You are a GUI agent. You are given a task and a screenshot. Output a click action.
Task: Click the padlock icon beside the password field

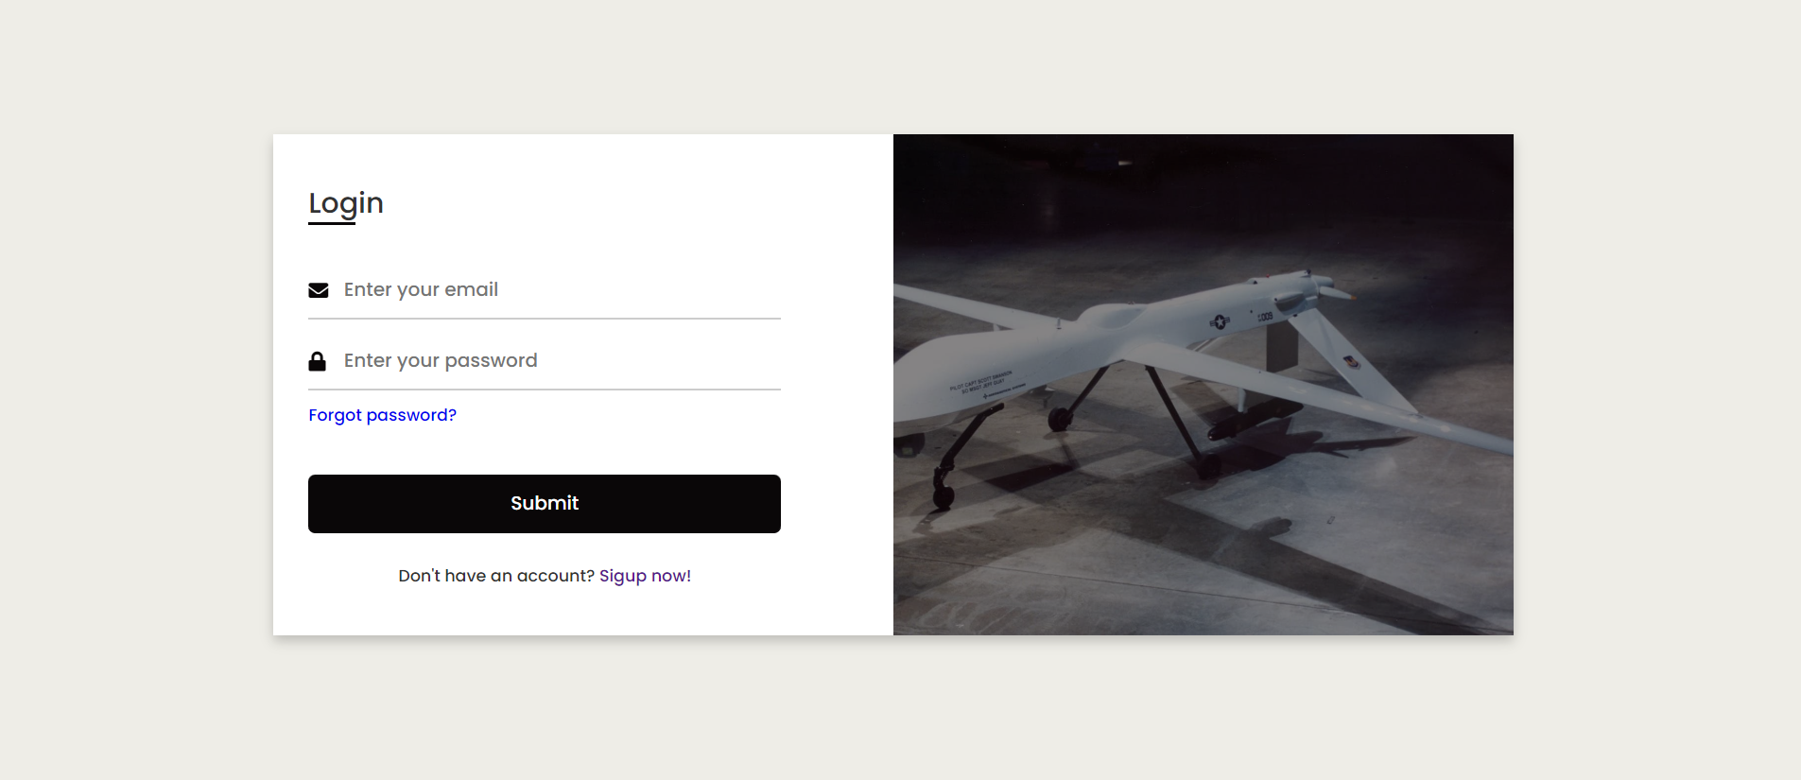coord(317,359)
